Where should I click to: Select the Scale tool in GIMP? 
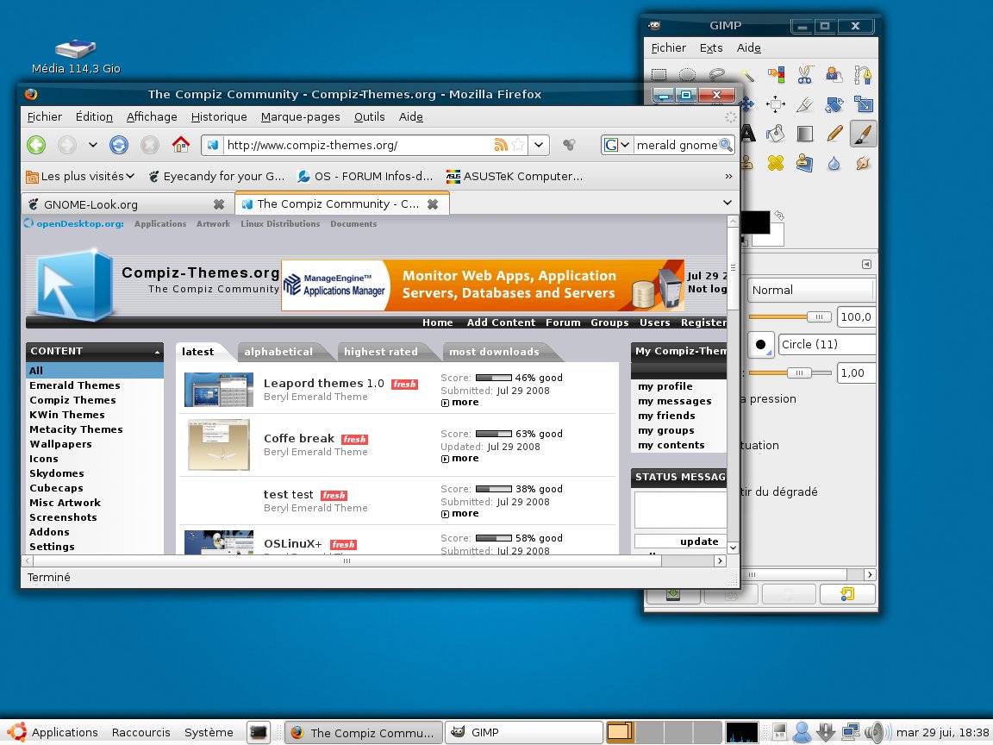(x=863, y=103)
